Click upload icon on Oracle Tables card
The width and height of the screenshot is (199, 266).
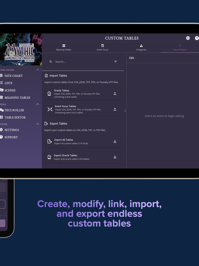coord(115,93)
